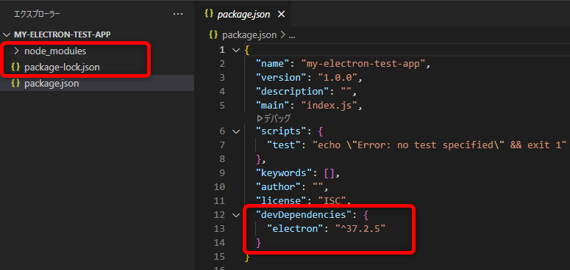The width and height of the screenshot is (570, 270).
Task: Fold the devDependencies block at line 12
Action: coord(236,215)
